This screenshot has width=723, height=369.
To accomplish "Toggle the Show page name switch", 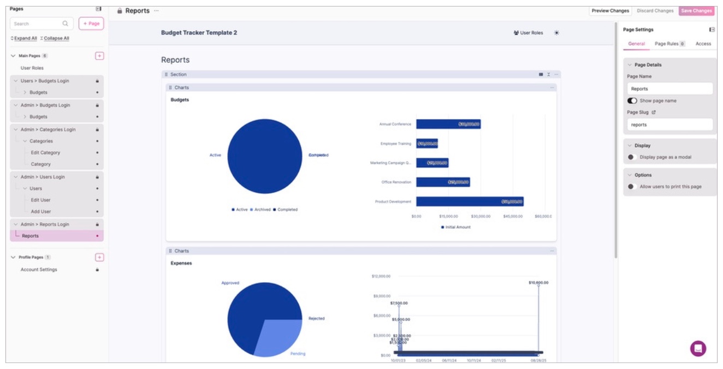I will pyautogui.click(x=632, y=100).
